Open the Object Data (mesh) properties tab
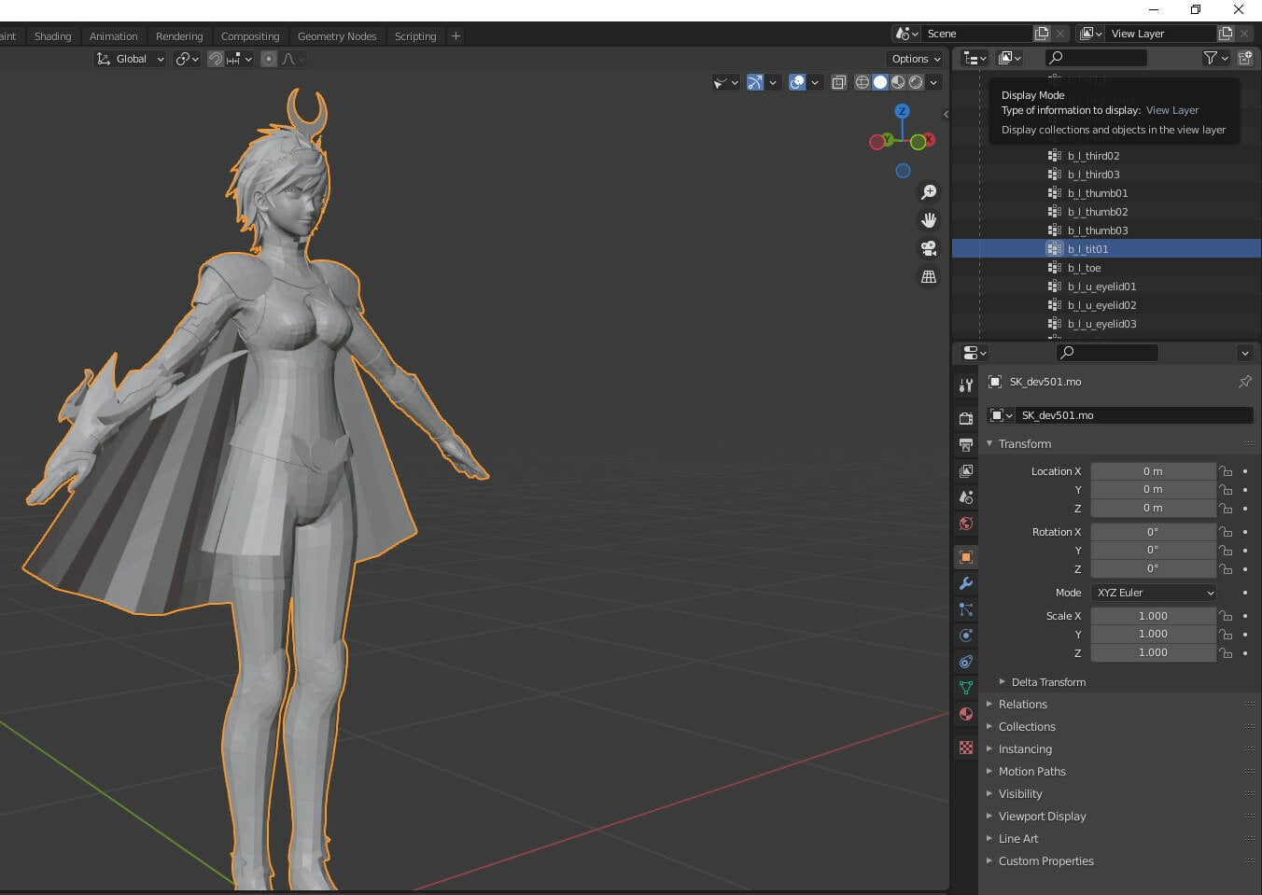The height and width of the screenshot is (895, 1262). tap(966, 688)
